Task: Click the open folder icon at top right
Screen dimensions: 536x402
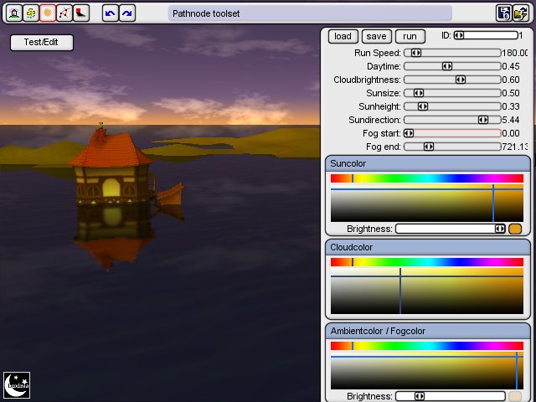Action: pyautogui.click(x=521, y=13)
